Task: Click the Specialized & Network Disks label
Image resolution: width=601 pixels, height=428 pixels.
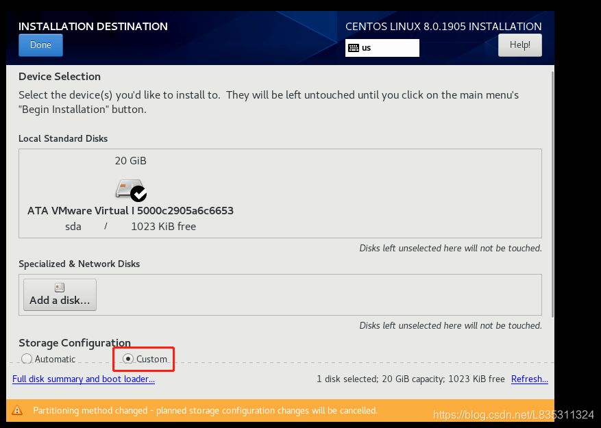Action: [x=79, y=264]
